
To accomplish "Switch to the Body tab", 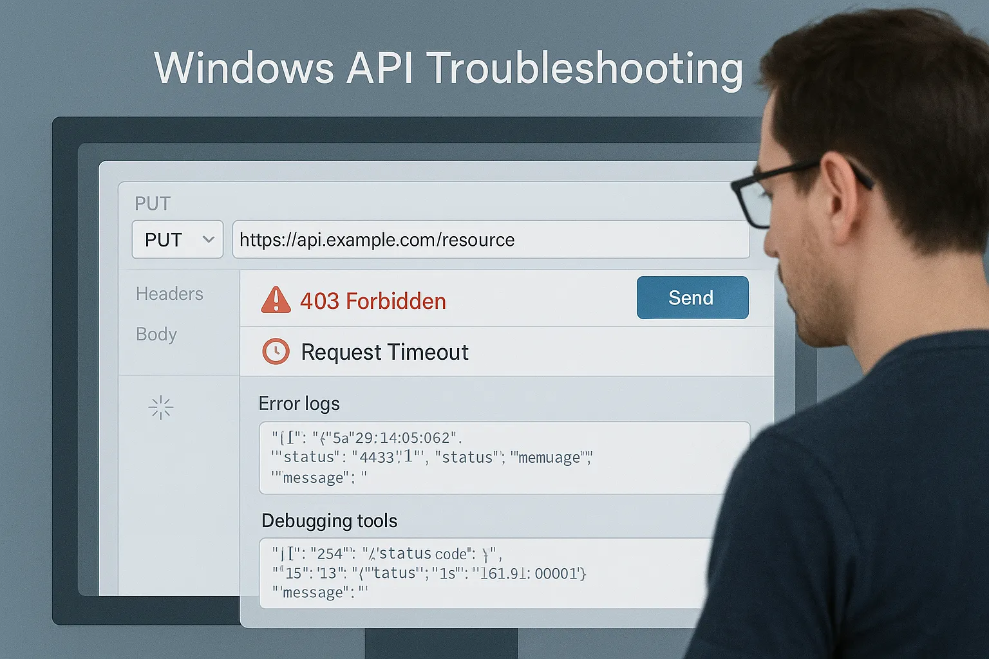I will point(156,334).
